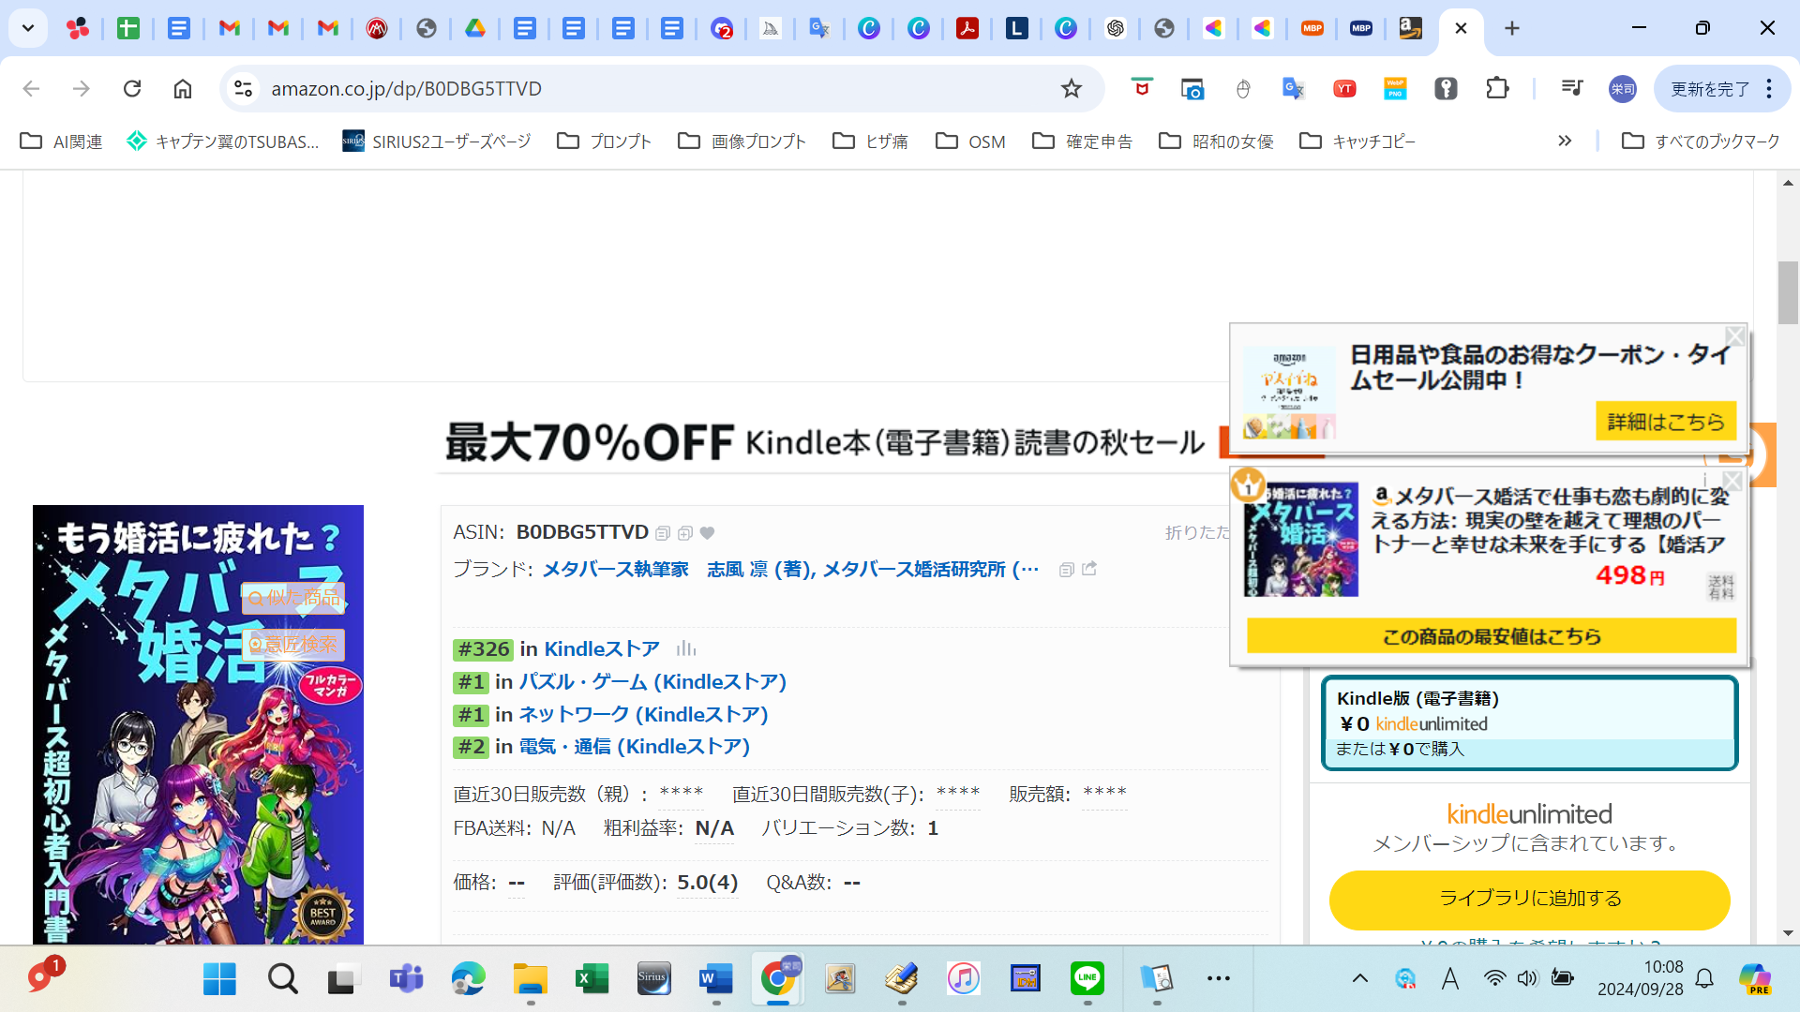Expand the 確定申告 bookmark folder
This screenshot has height=1012, width=1800.
pyautogui.click(x=1082, y=141)
